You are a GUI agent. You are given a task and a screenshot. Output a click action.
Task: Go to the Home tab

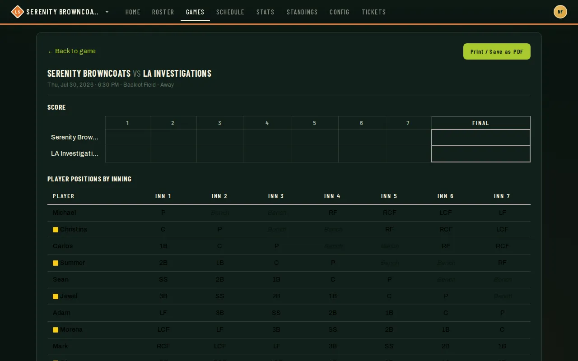coord(133,12)
